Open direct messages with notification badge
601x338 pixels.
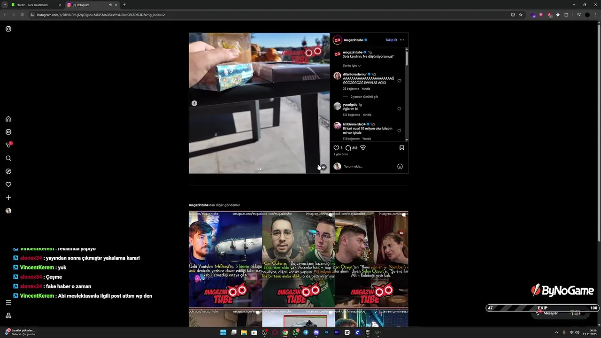(8, 145)
